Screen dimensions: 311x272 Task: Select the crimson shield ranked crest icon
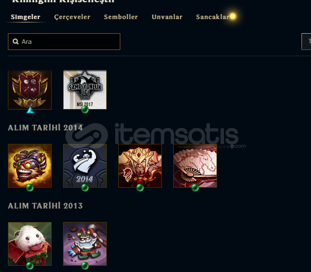pos(30,89)
